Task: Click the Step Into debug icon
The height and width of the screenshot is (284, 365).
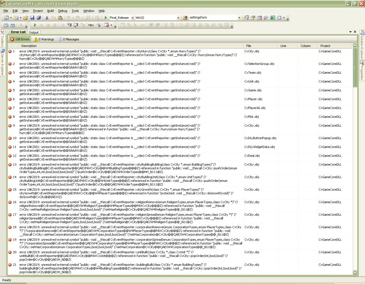Action: [x=69, y=25]
